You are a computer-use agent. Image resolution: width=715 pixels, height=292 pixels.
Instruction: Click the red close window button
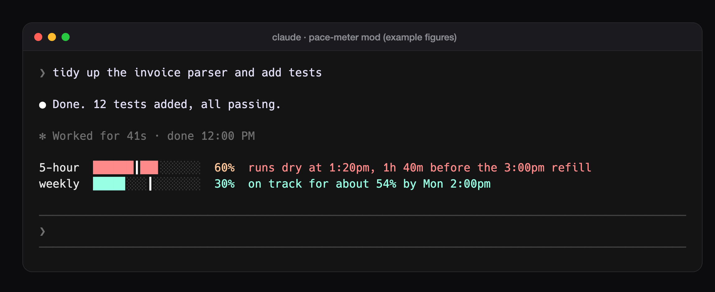click(38, 37)
